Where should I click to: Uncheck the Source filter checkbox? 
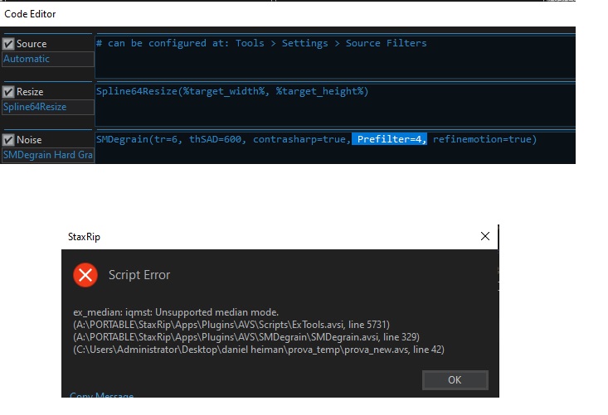8,44
